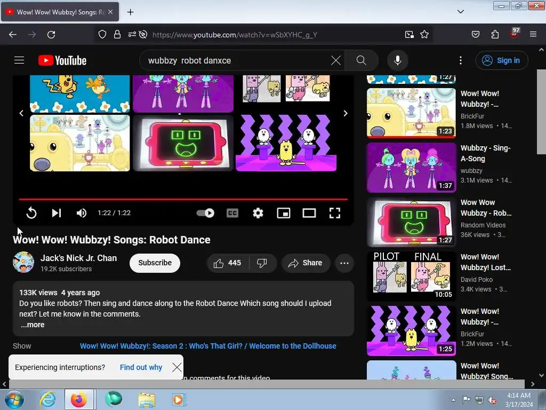
Task: Open Windows Start menu
Action: coord(14,399)
